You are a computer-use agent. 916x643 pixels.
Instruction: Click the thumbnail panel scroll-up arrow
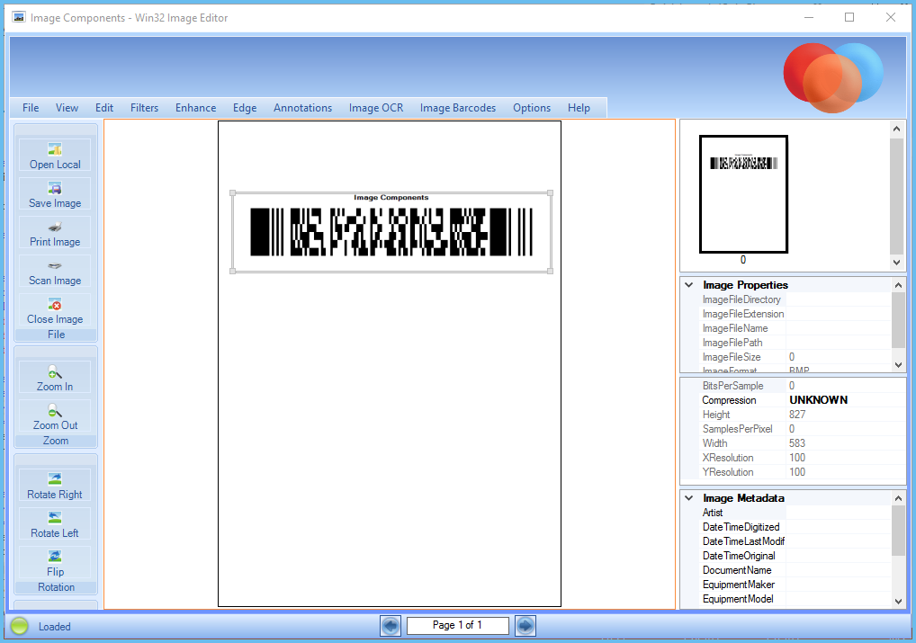pyautogui.click(x=897, y=129)
